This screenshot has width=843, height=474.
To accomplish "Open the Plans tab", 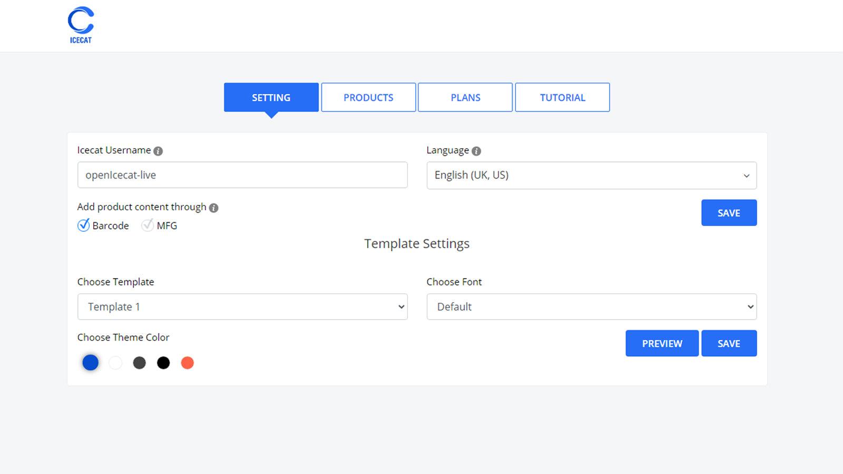I will pyautogui.click(x=465, y=97).
